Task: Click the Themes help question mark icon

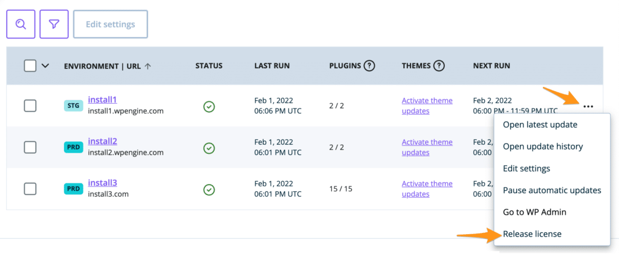Action: click(439, 66)
